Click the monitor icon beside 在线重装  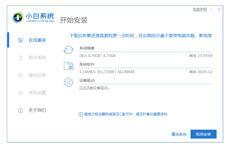20,40
